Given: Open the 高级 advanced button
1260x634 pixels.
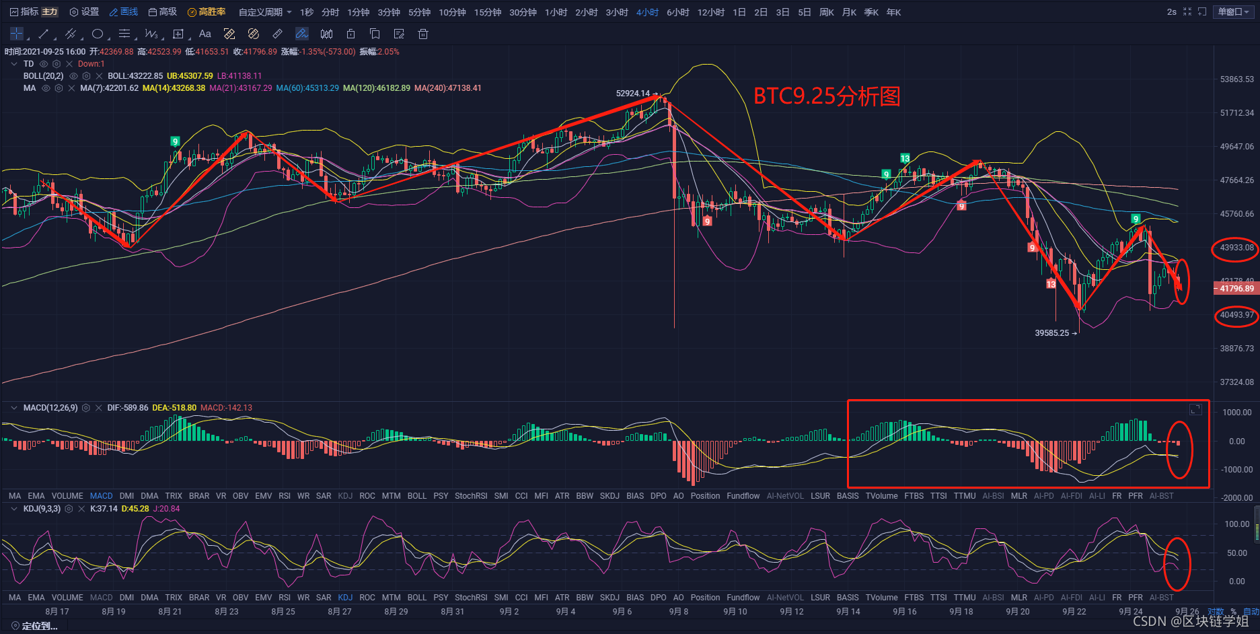Looking at the screenshot, I should pos(163,12).
